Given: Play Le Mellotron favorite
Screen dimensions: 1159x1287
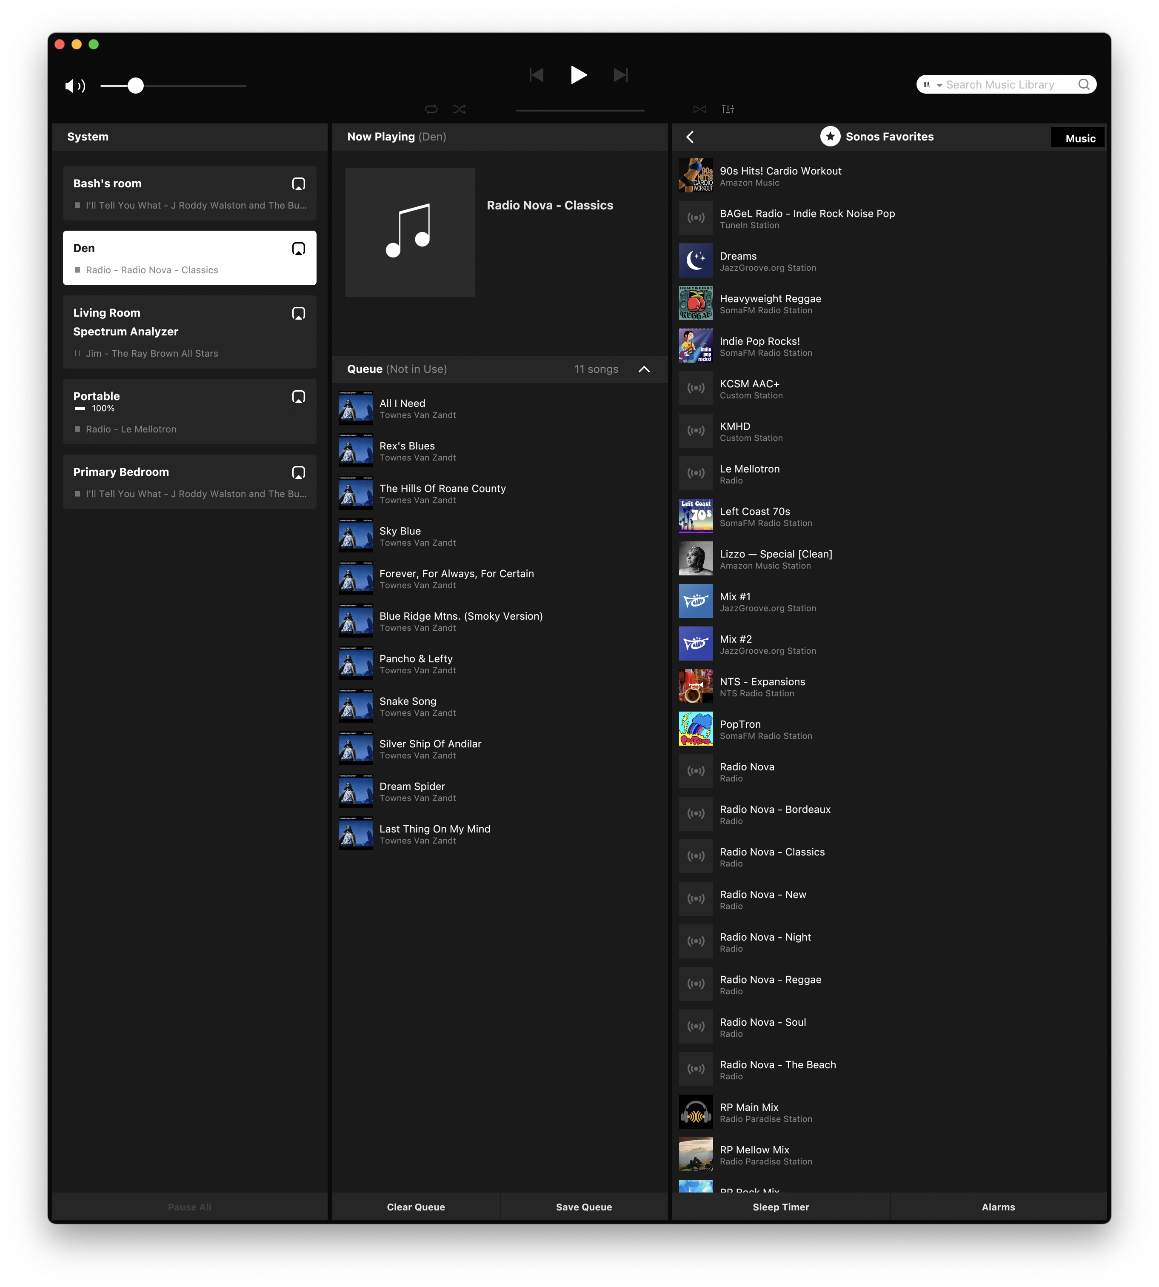Looking at the screenshot, I should point(890,474).
